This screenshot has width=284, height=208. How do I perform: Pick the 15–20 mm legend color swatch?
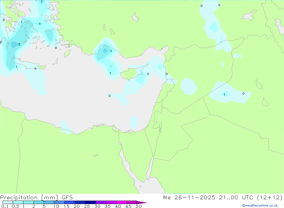tap(70, 202)
